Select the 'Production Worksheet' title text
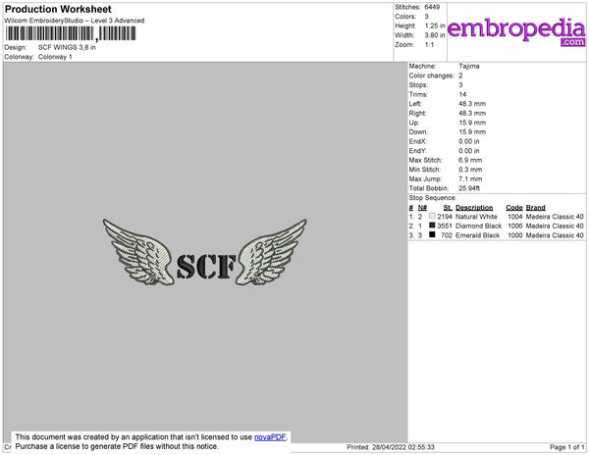589x455 pixels. pyautogui.click(x=58, y=9)
